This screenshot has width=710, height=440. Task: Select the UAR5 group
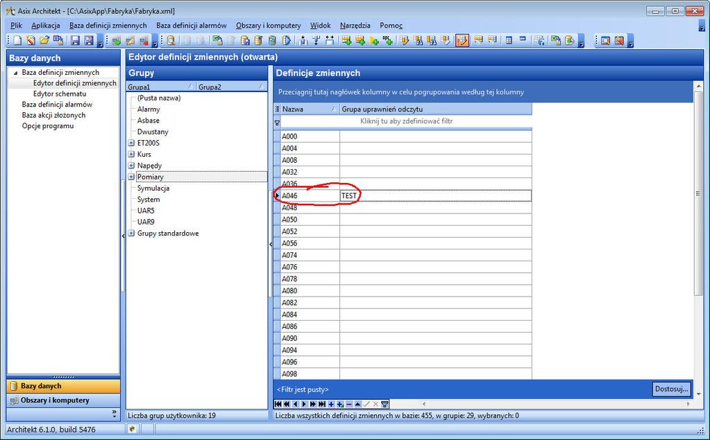point(146,211)
